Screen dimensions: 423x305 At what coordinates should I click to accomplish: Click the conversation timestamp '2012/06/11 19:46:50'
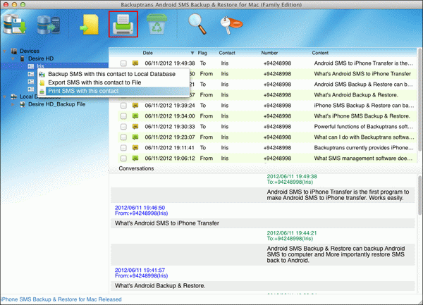click(x=140, y=208)
